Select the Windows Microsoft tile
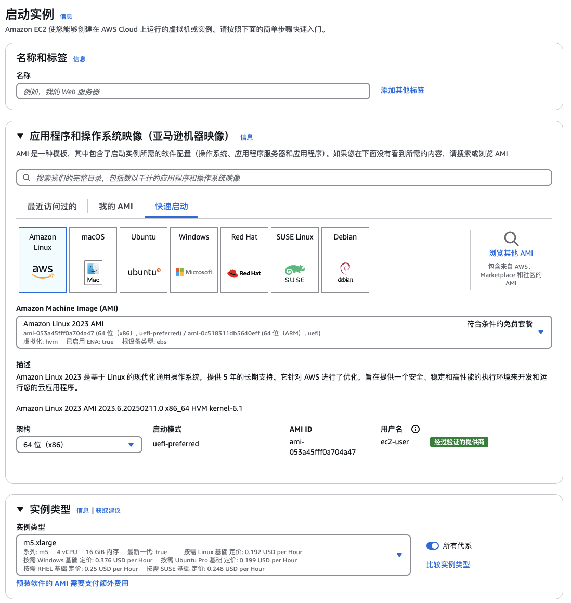 coord(194,260)
